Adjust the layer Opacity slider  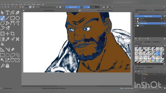[148, 16]
